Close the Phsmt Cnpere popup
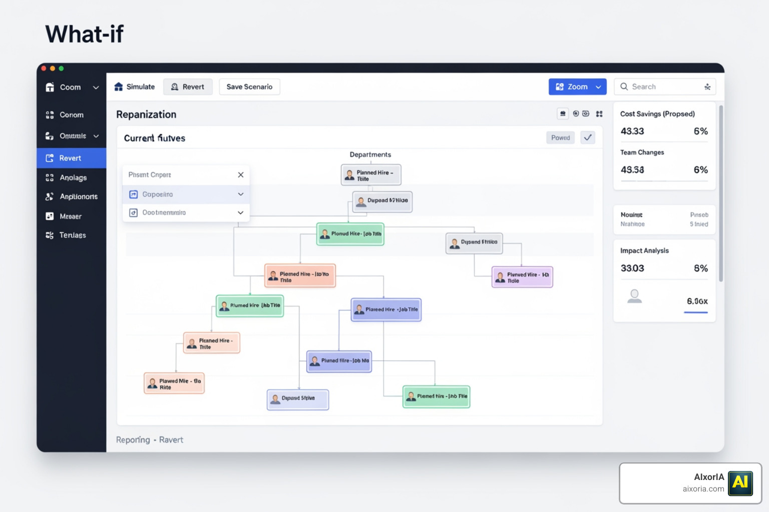This screenshot has height=512, width=769. click(x=241, y=174)
